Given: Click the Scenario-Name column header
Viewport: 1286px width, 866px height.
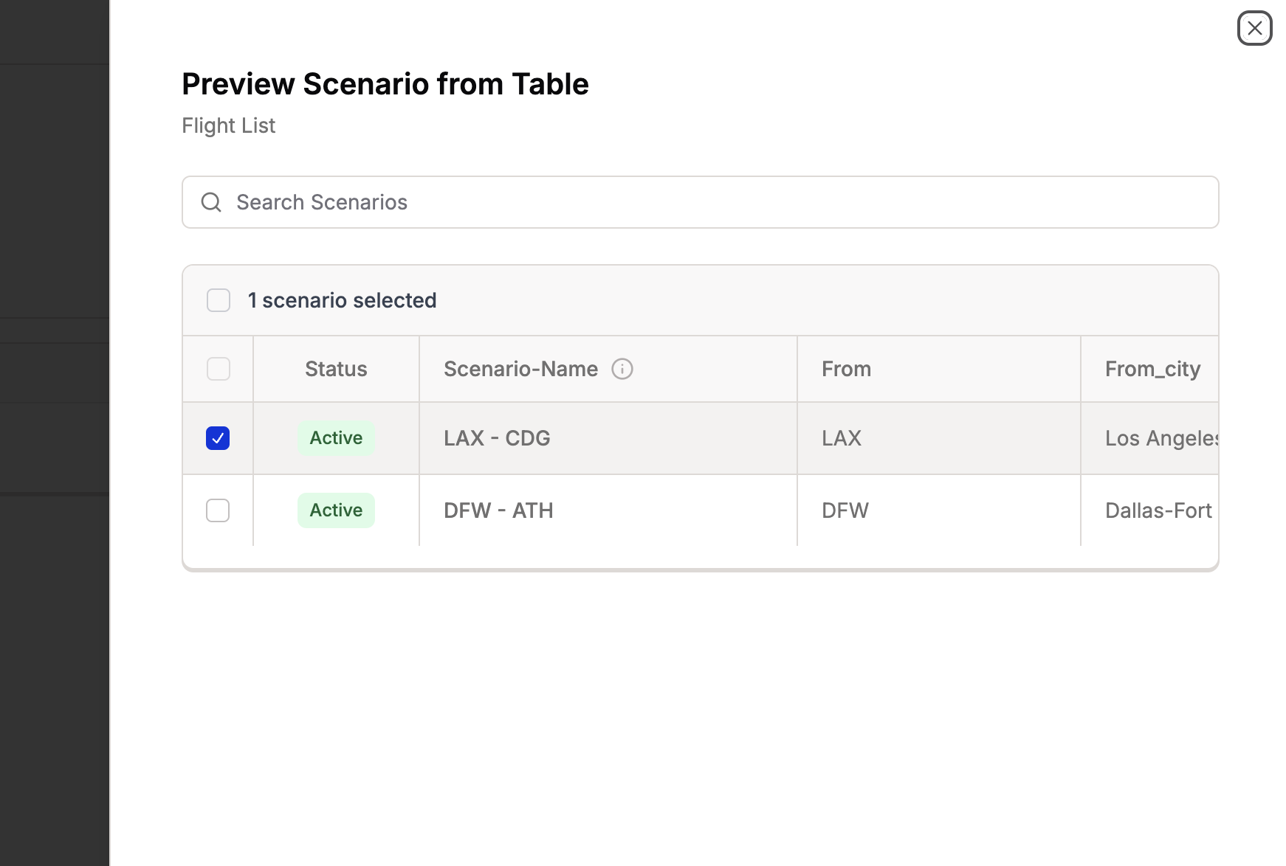Looking at the screenshot, I should click(520, 369).
